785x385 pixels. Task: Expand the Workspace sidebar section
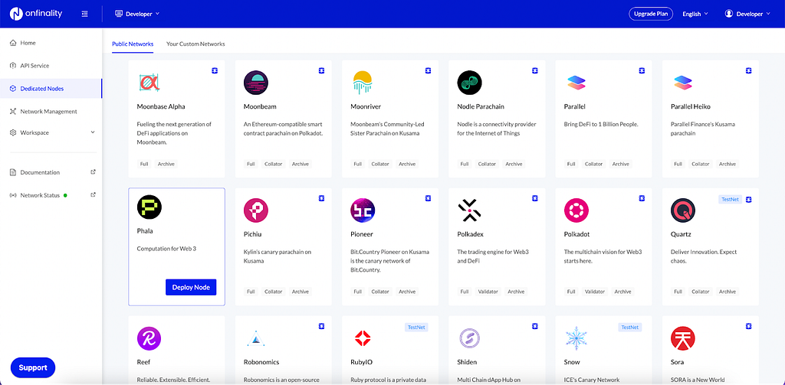52,132
